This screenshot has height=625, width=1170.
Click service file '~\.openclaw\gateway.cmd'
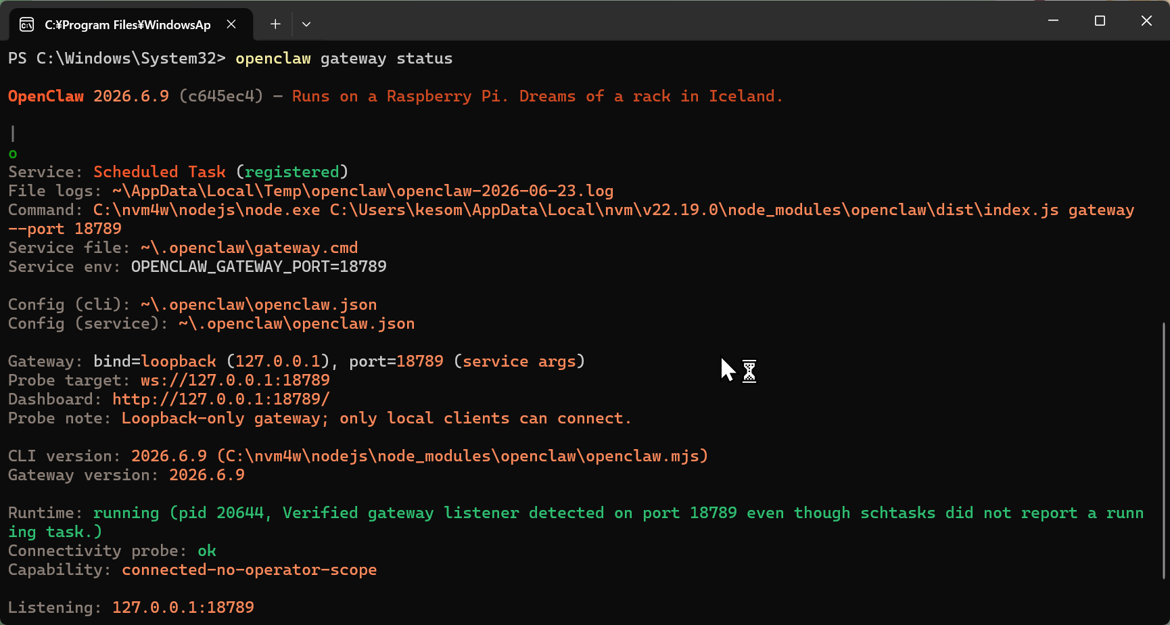point(250,248)
